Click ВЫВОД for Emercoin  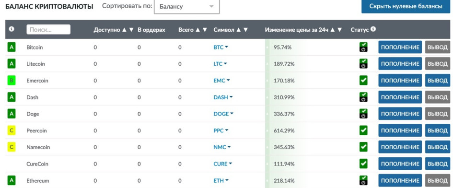pos(437,81)
